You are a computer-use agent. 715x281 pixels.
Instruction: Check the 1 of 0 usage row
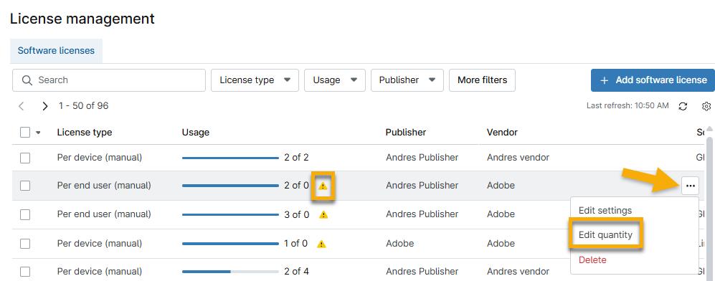[25, 244]
